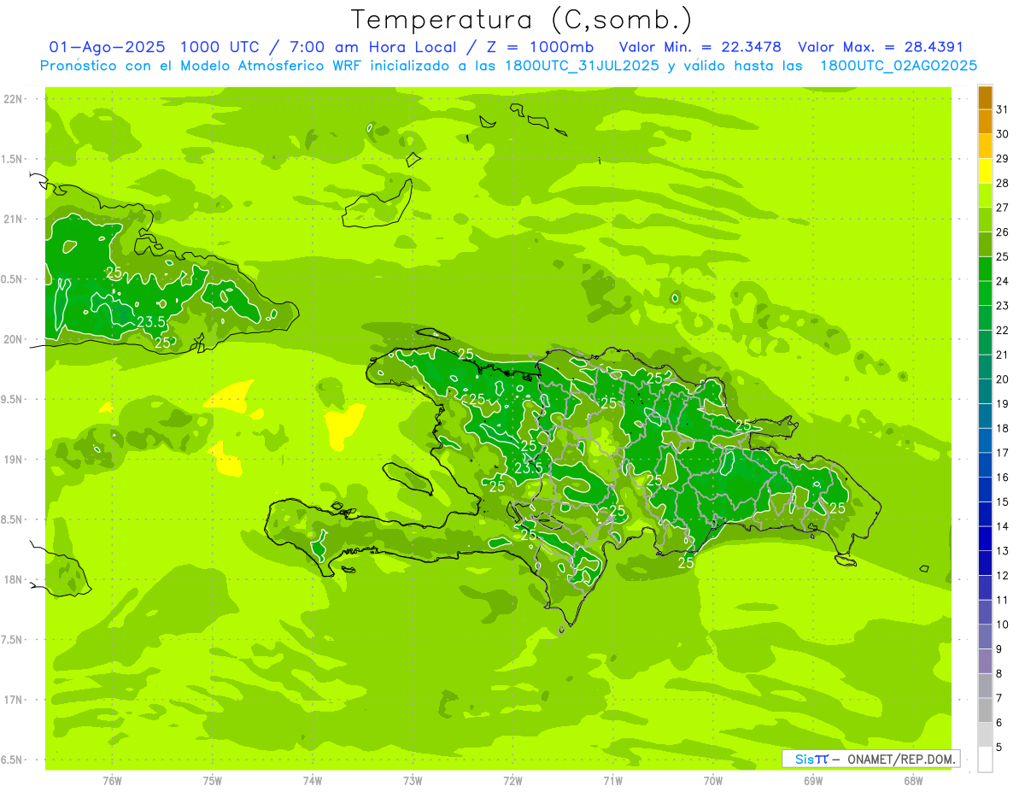
Task: Select the 'Valor Max. = 28.4391' readout
Action: pos(880,47)
